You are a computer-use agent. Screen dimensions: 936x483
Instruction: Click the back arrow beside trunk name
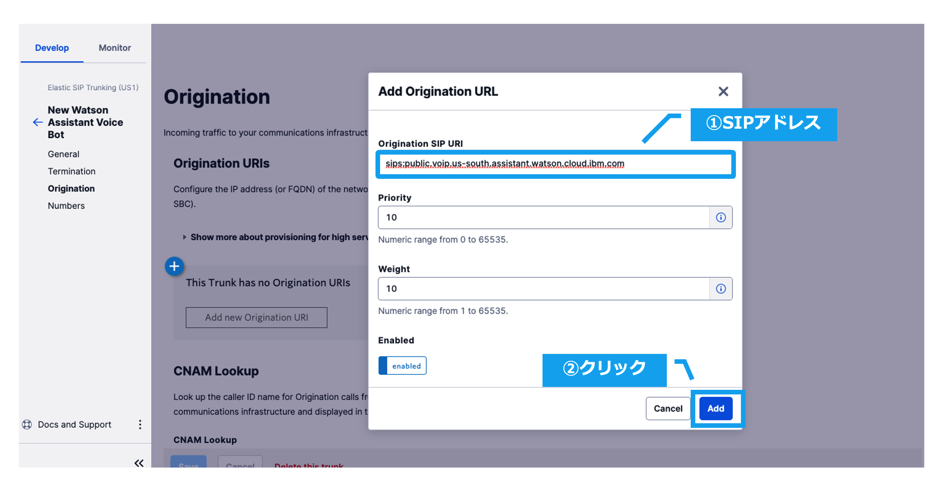pos(38,122)
